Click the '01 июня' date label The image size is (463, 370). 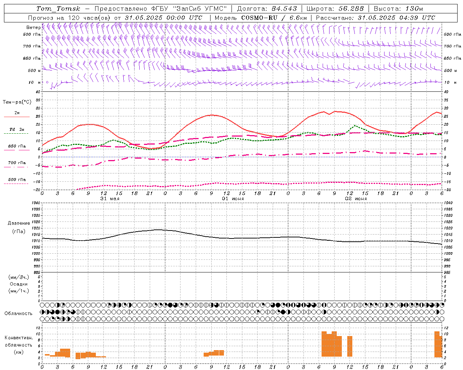click(x=233, y=199)
